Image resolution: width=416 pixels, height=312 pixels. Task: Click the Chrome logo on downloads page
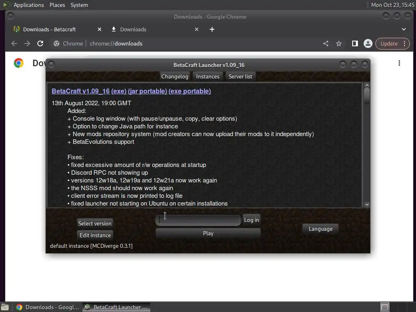[19, 63]
